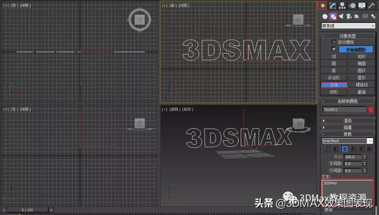Click the 0 / 100 time slider
The height and width of the screenshot is (215, 379).
(27, 210)
